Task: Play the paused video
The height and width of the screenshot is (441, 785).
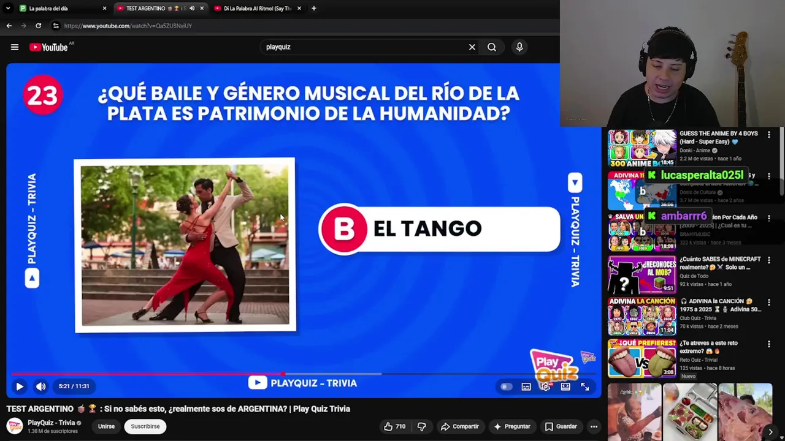Action: 19,386
